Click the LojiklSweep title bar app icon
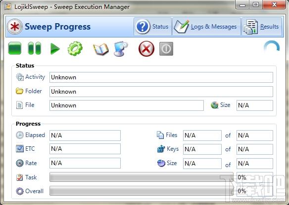This screenshot has height=205, width=289. click(8, 6)
